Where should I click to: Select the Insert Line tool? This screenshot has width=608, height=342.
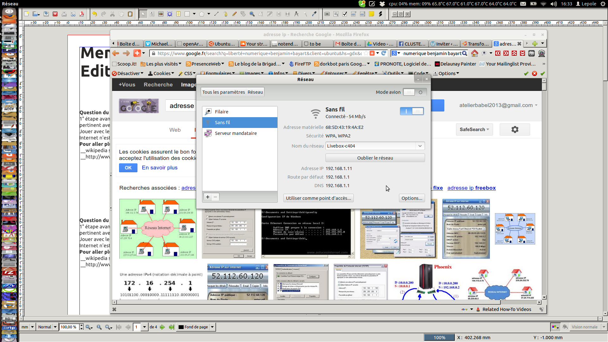pyautogui.click(x=217, y=14)
